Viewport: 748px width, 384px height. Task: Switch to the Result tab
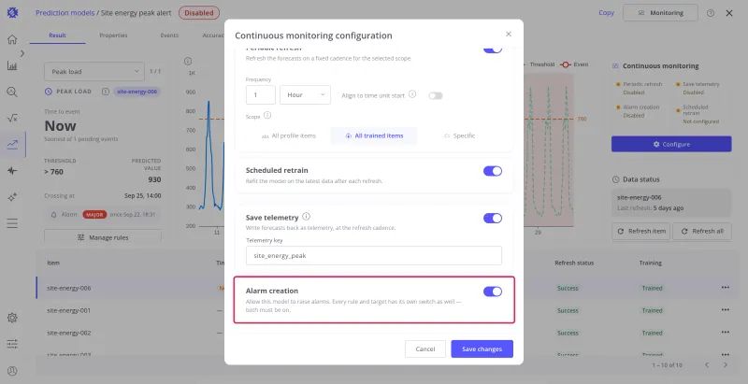57,36
